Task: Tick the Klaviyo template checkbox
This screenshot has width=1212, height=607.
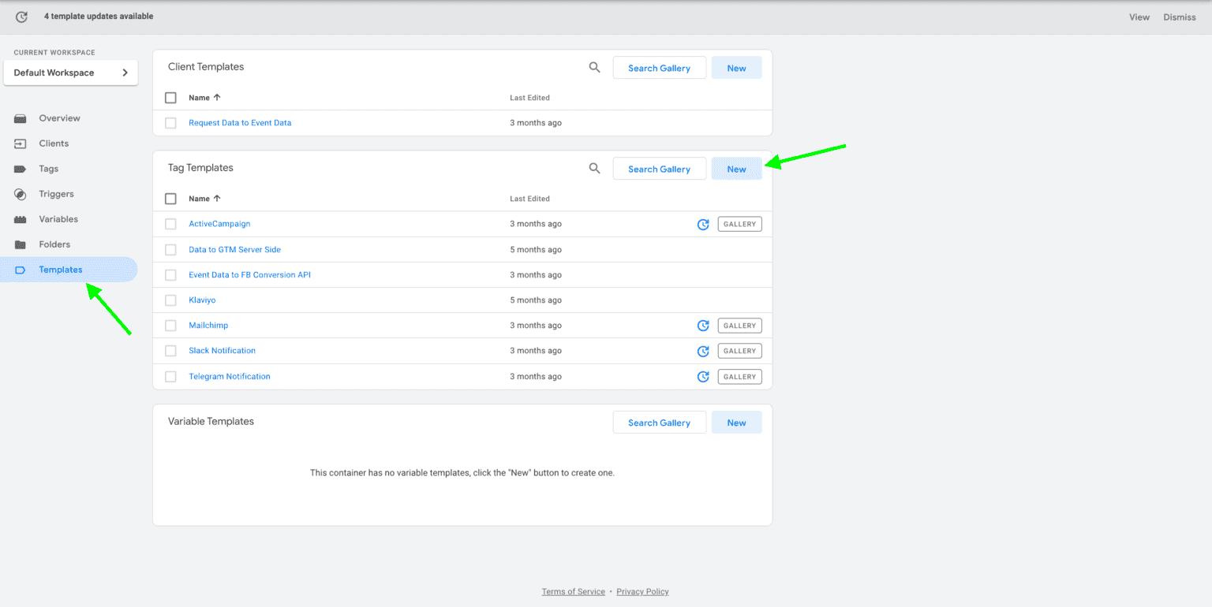Action: point(170,300)
